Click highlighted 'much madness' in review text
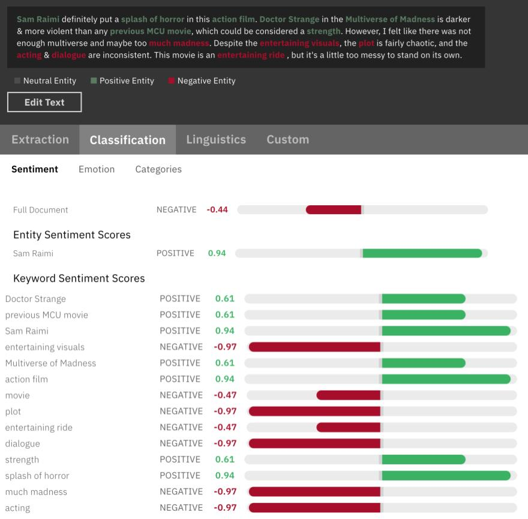Viewport: 528px width, 519px height. 179,43
